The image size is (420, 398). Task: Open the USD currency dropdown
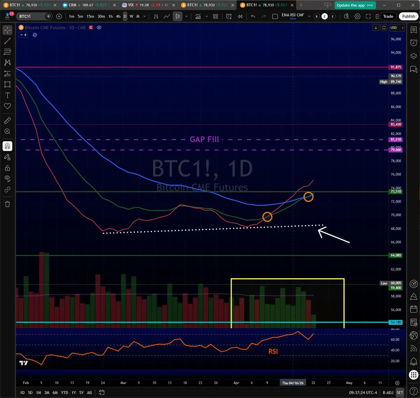click(x=397, y=28)
